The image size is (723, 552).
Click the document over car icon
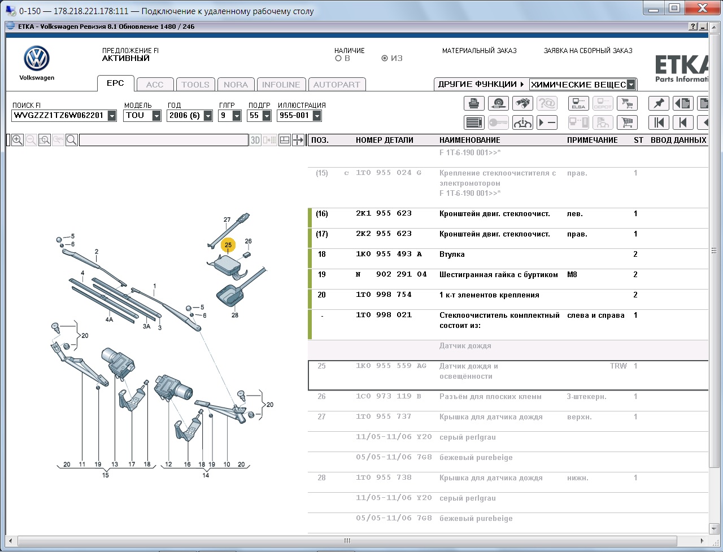point(603,122)
